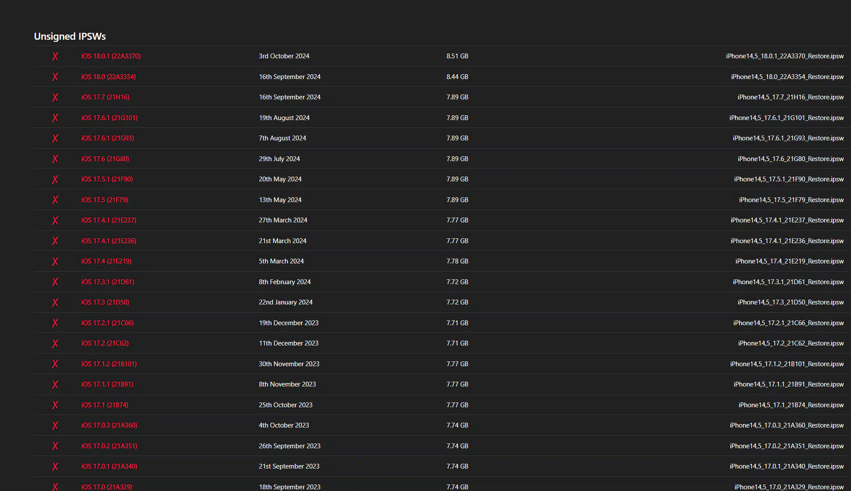851x491 pixels.
Task: Click the unsigned X mark for iOS 17.7
Action: (55, 97)
